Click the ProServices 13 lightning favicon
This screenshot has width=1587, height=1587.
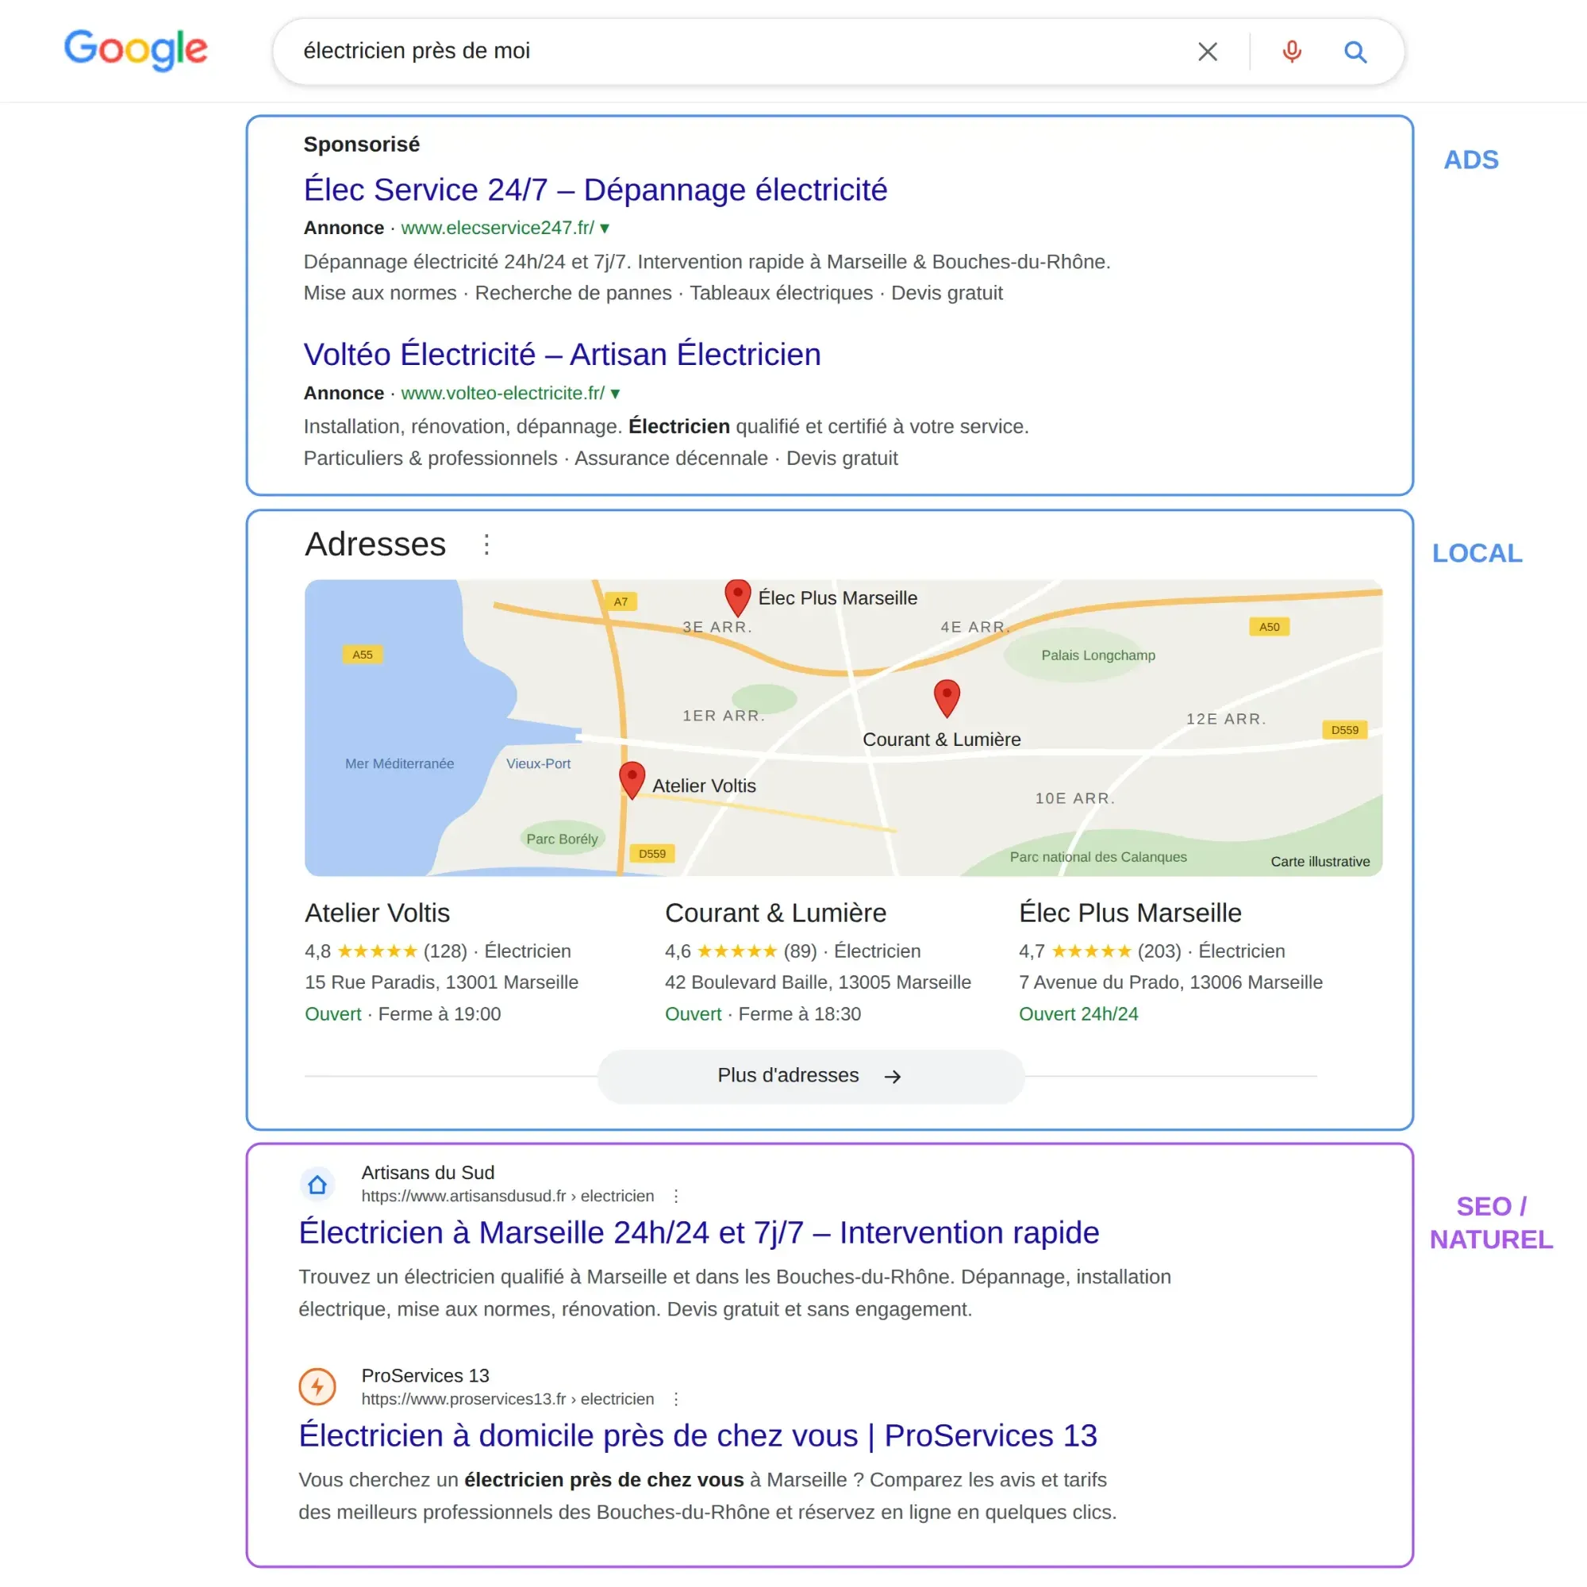point(317,1387)
